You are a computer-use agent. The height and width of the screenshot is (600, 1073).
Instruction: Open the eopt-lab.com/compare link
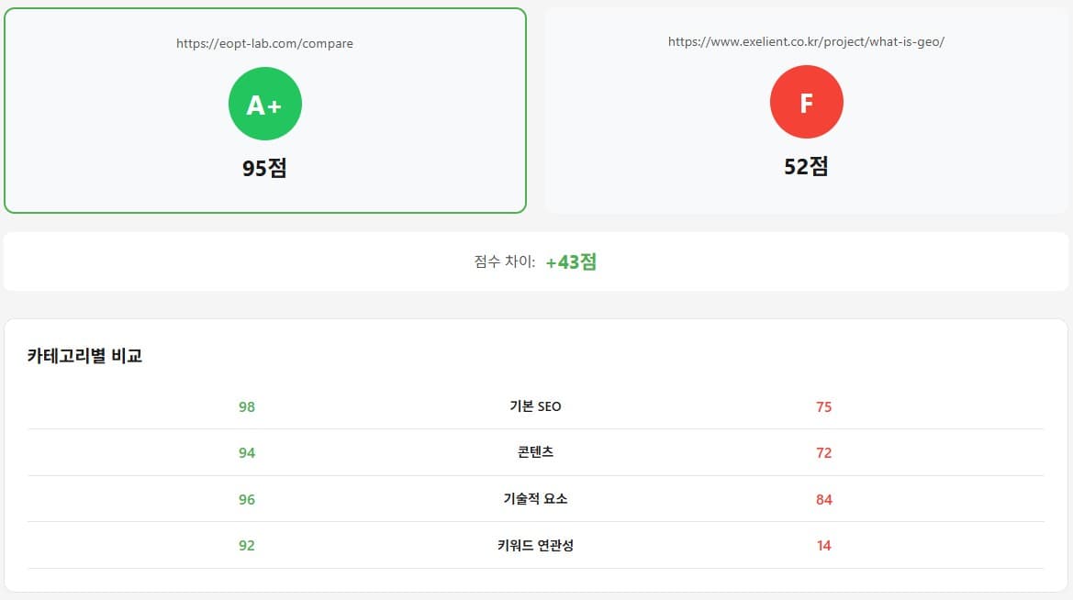click(264, 43)
